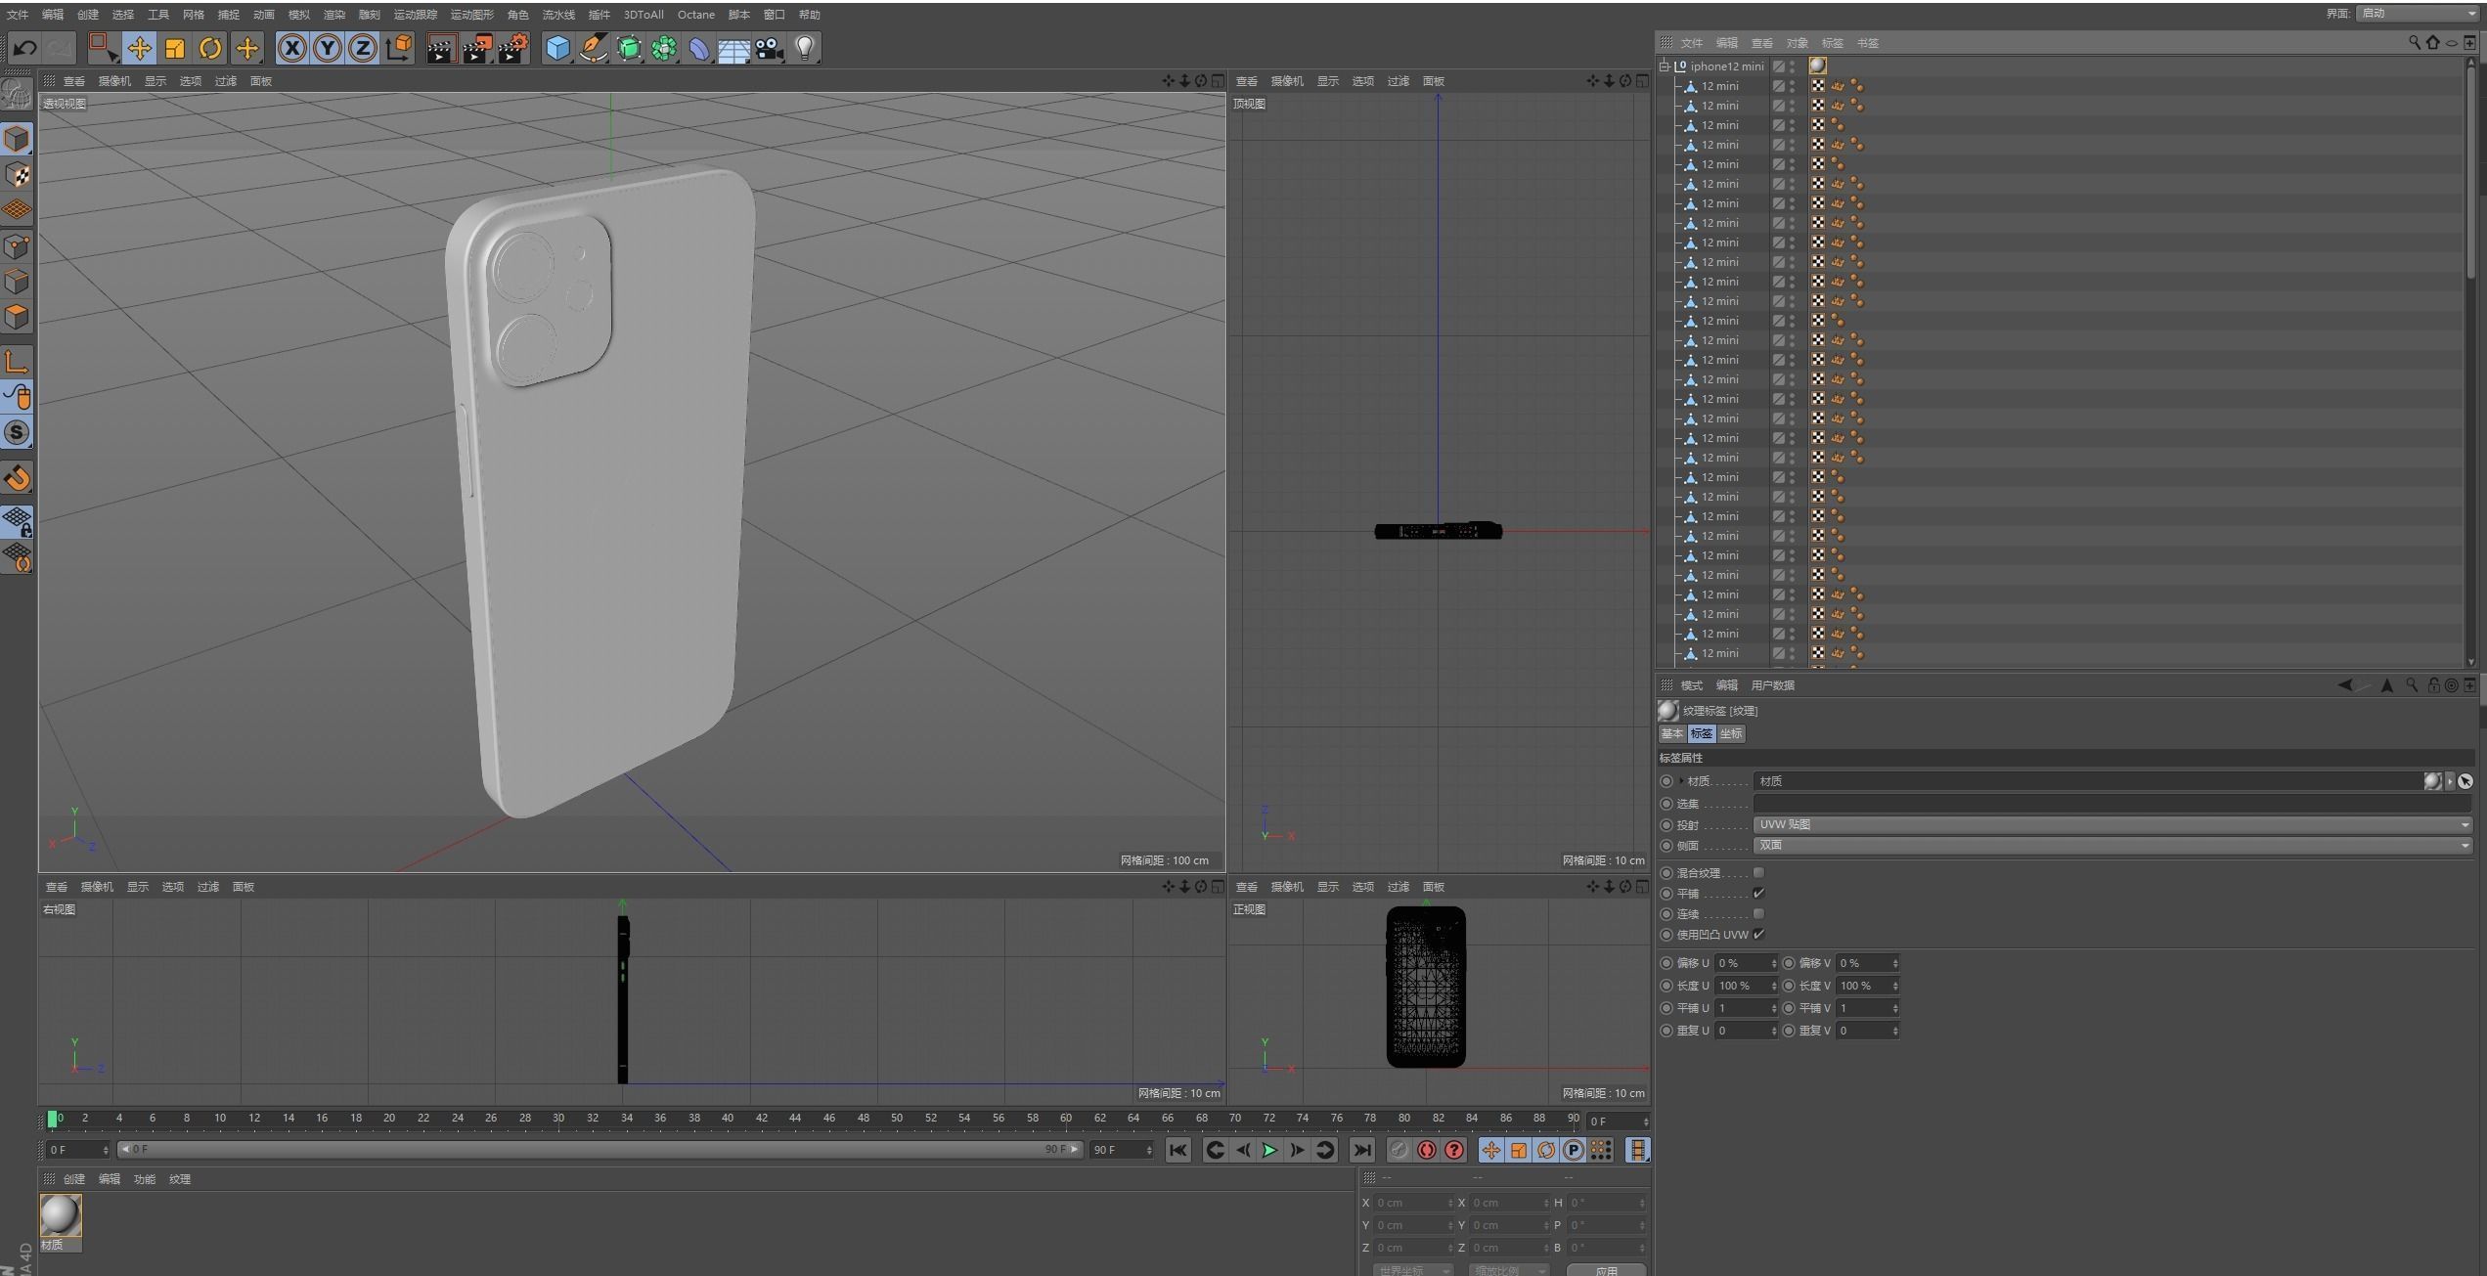Screen dimensions: 2487x1276
Task: Open the 世界坐标 dropdown
Action: [x=1412, y=1269]
